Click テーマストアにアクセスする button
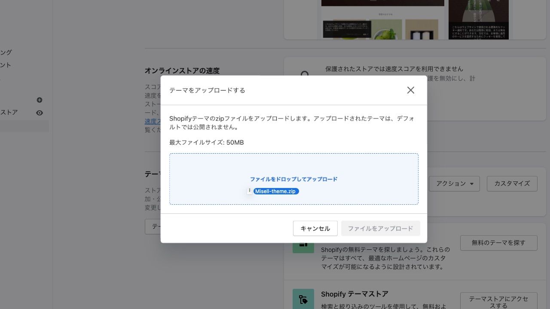The image size is (550, 309). [x=498, y=302]
